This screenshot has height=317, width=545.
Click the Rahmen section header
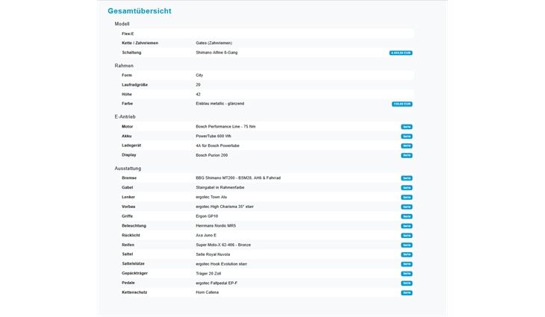coord(124,66)
